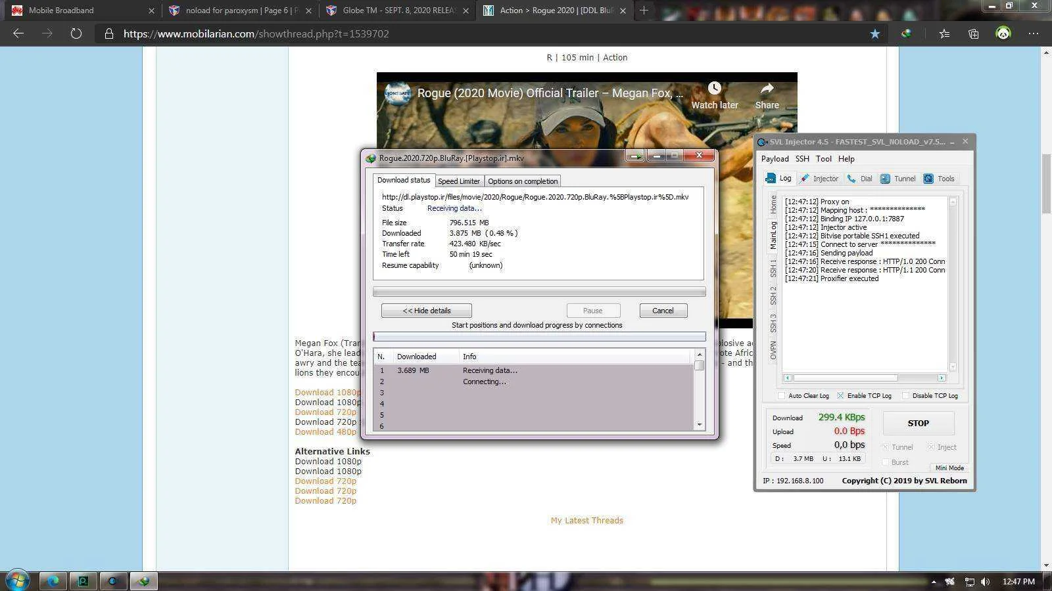Open the Tool menu in SVL Injector
Viewport: 1052px width, 591px height.
[x=824, y=159]
